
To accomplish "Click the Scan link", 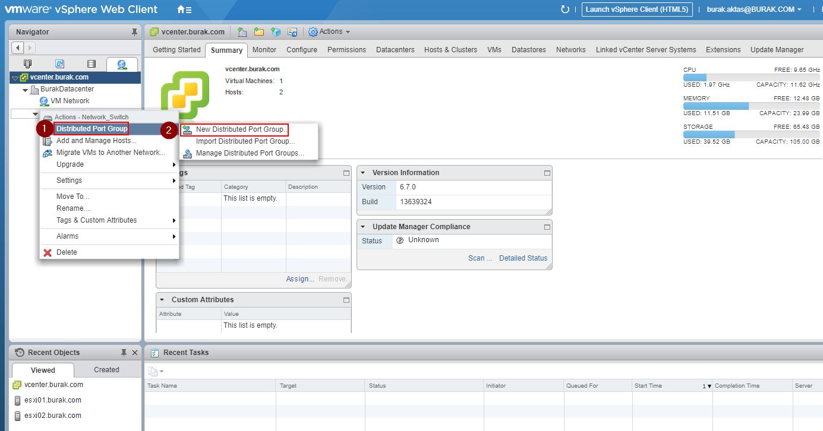I will click(x=480, y=258).
